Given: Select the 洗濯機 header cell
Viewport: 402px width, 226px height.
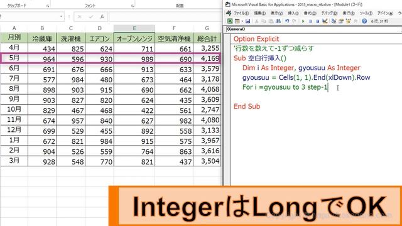Looking at the screenshot, I should [x=71, y=38].
